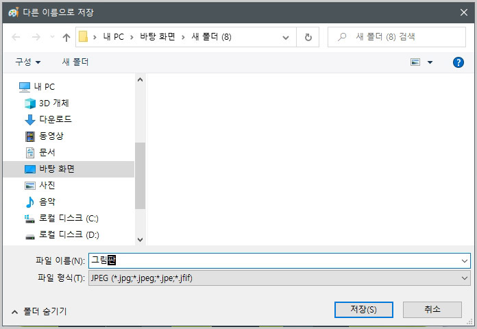Click the 사진 picture icon
The width and height of the screenshot is (477, 329).
tap(30, 186)
